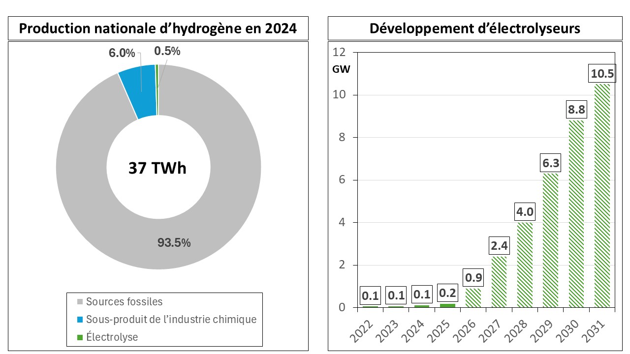Click the 0.5% data label
Screen dimensions: 630x354
click(167, 51)
